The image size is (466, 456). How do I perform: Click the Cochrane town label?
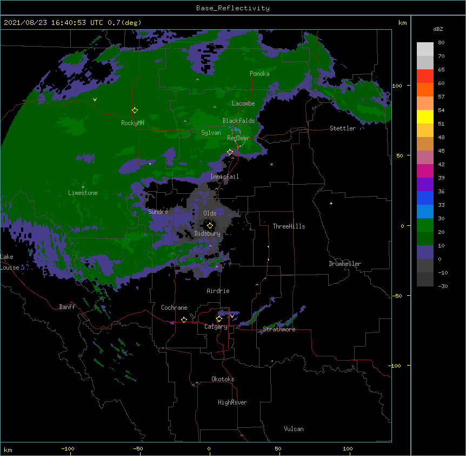174,308
